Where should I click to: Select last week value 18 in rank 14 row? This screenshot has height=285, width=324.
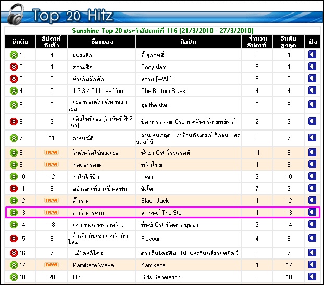pyautogui.click(x=52, y=224)
